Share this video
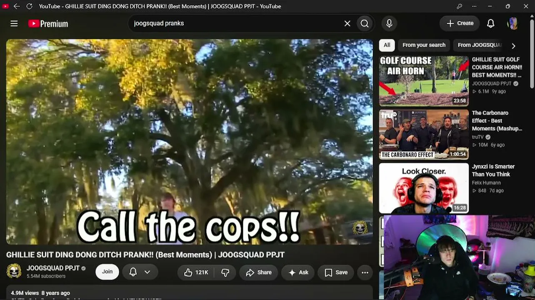535x300 pixels. (x=259, y=272)
